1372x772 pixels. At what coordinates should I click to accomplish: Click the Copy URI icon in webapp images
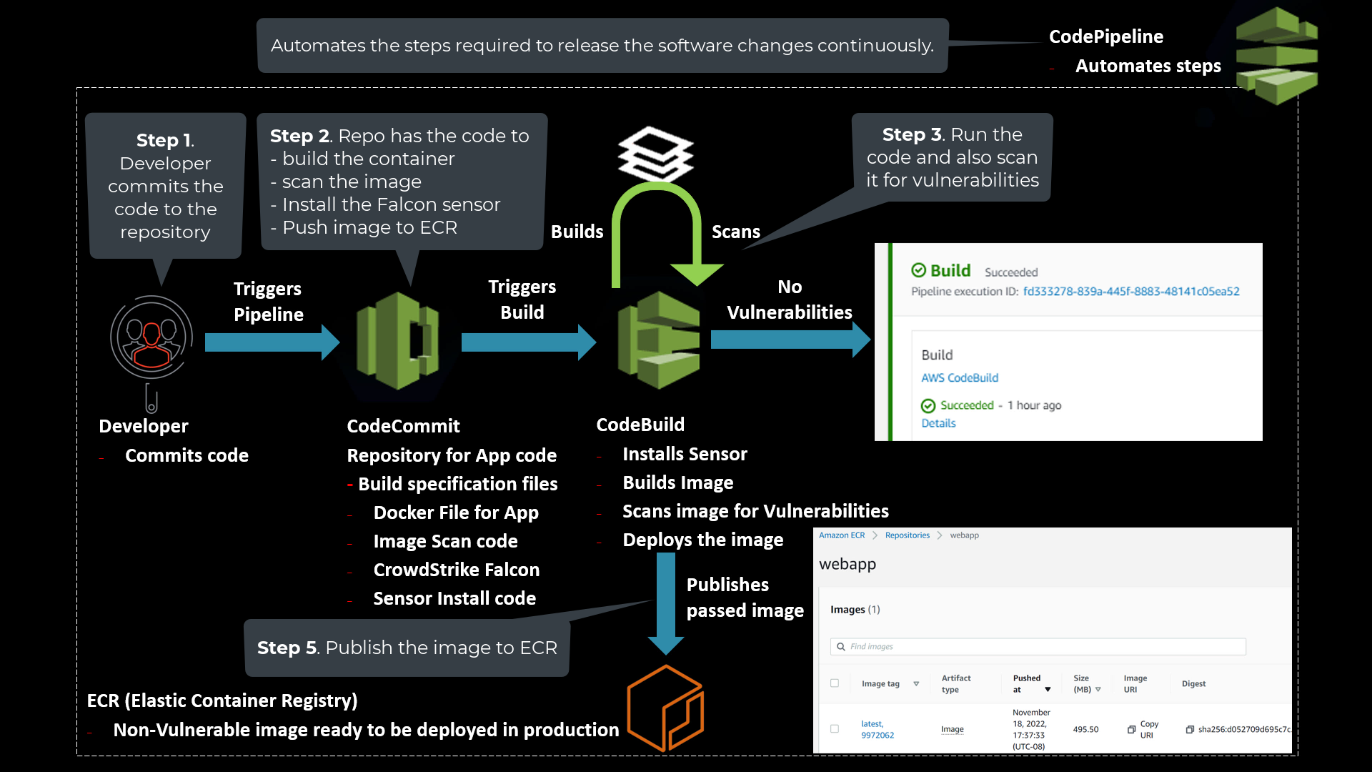coord(1131,729)
